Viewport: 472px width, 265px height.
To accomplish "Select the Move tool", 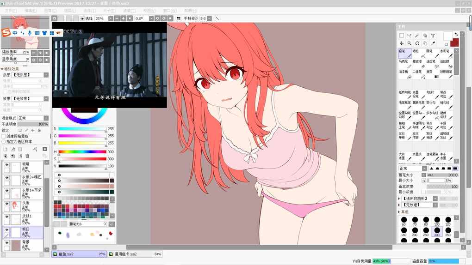I will click(402, 43).
